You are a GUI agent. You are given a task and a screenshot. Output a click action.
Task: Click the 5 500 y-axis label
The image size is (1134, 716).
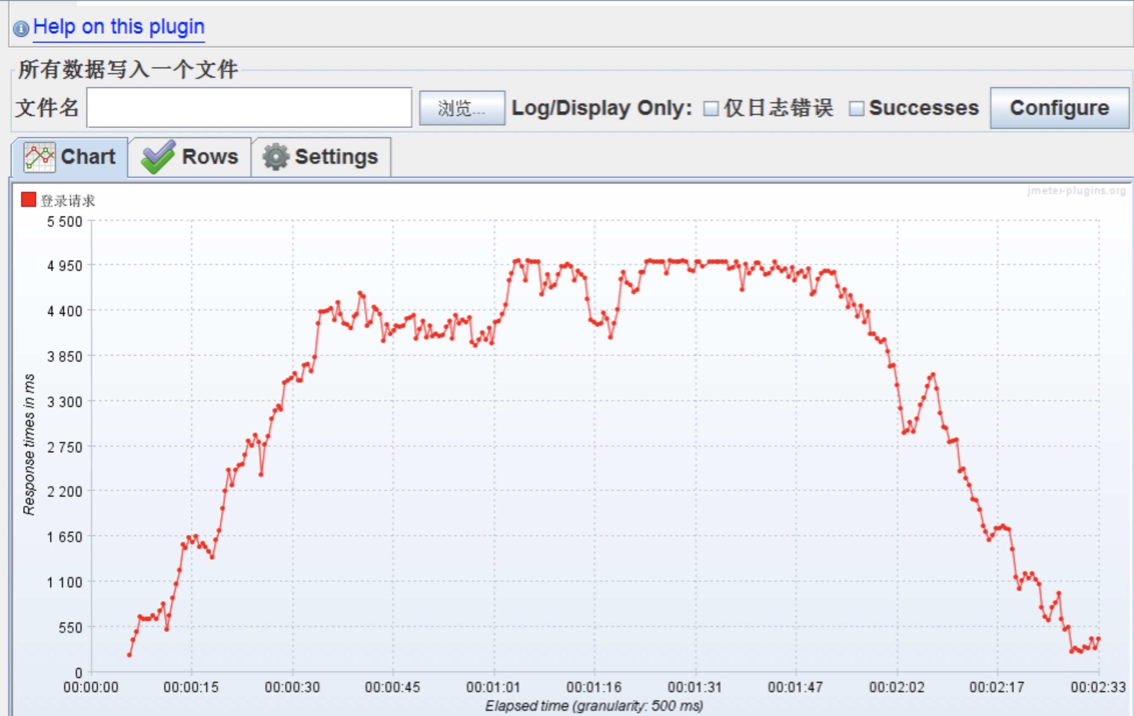(x=64, y=221)
